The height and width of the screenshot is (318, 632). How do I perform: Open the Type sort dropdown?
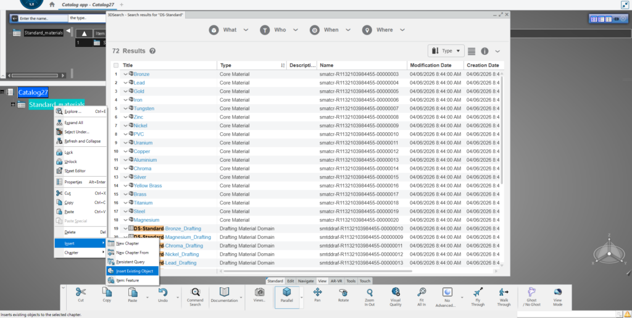tap(446, 51)
